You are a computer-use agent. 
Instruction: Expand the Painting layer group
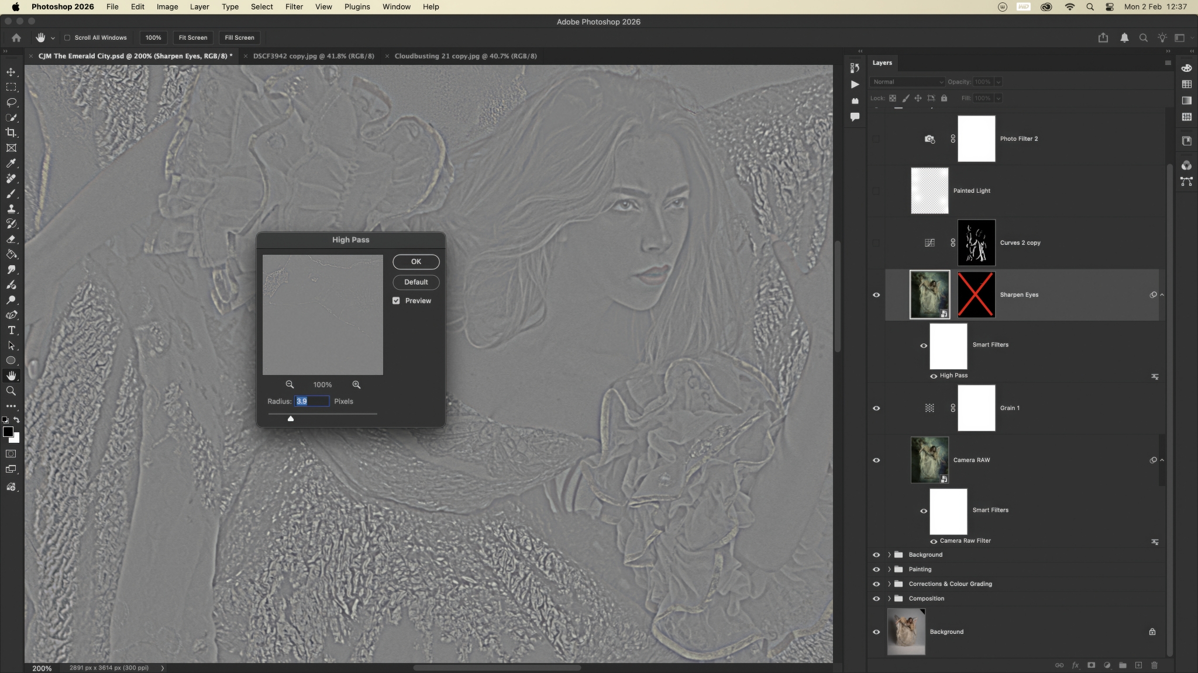pyautogui.click(x=889, y=569)
